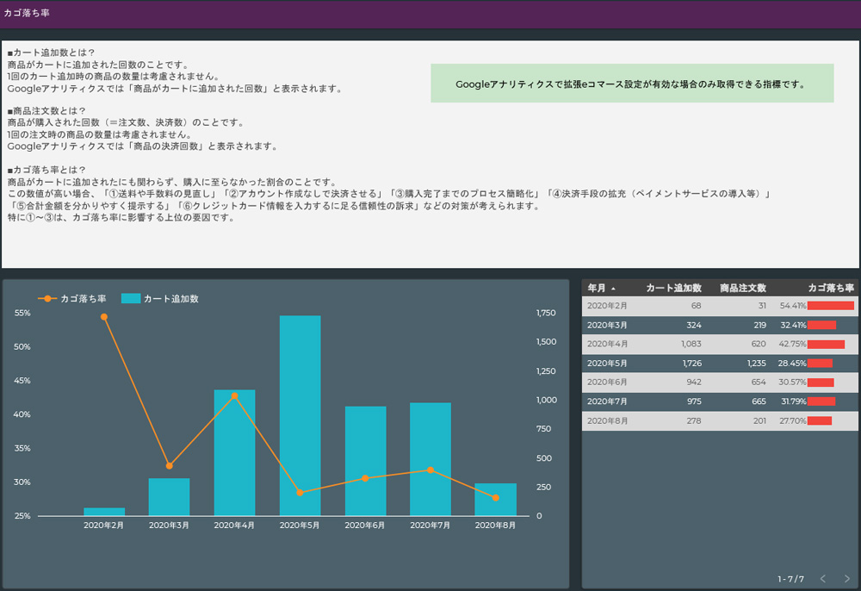The width and height of the screenshot is (861, 591).
Task: Select the 2020年2月 table row
Action: point(720,306)
